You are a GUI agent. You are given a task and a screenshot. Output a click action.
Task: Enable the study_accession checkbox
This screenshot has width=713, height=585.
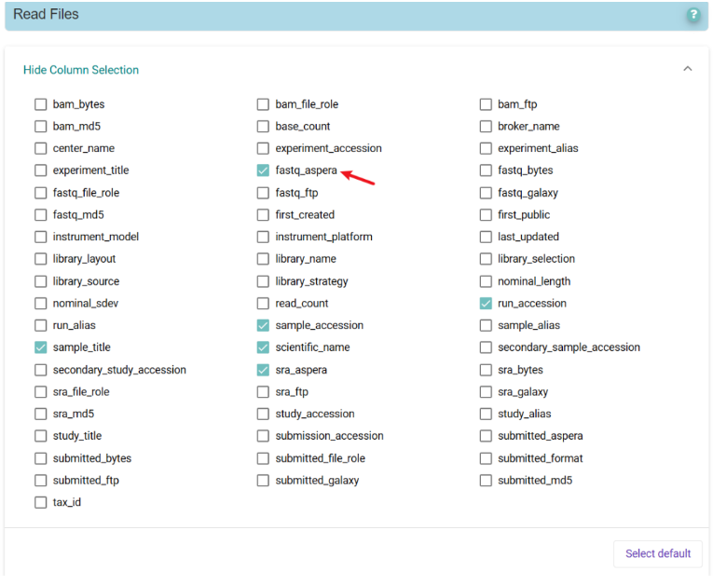263,414
